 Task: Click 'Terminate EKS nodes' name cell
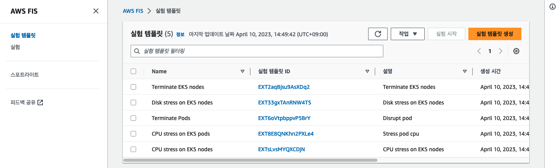pos(178,87)
